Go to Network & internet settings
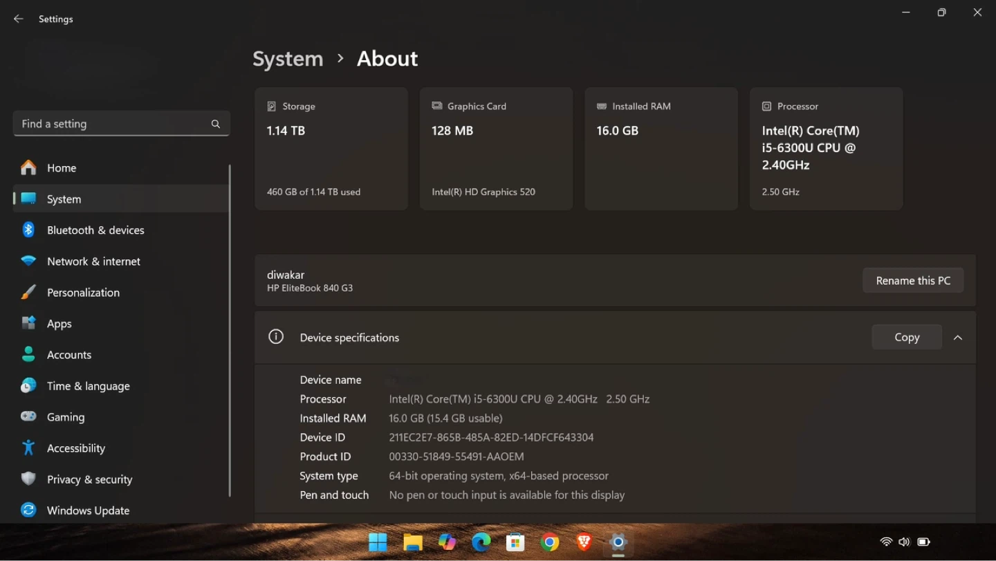The height and width of the screenshot is (561, 996). pos(121,261)
